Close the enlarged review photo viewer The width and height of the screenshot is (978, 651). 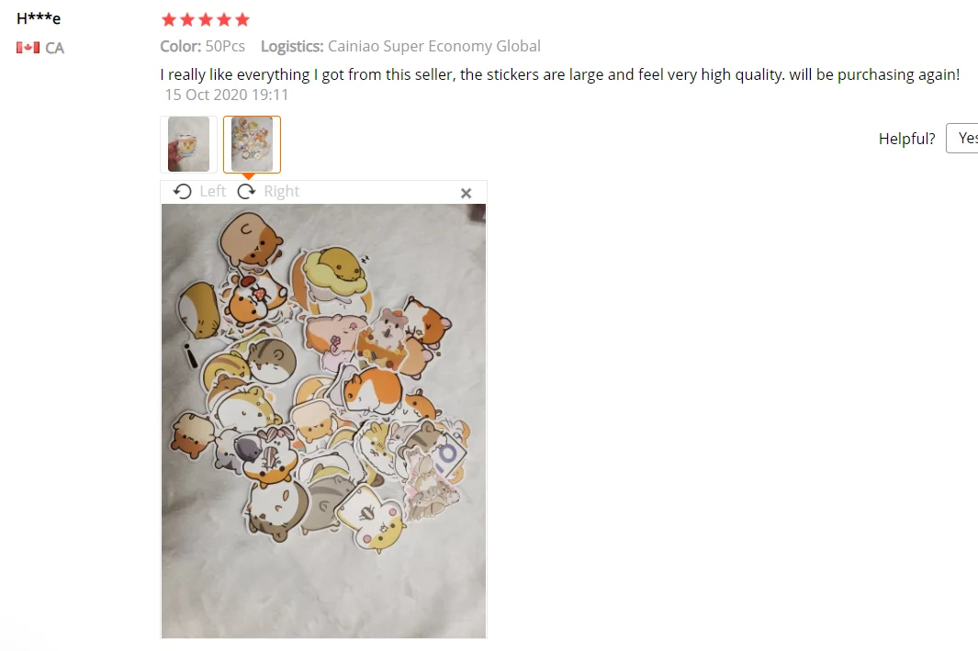tap(466, 194)
